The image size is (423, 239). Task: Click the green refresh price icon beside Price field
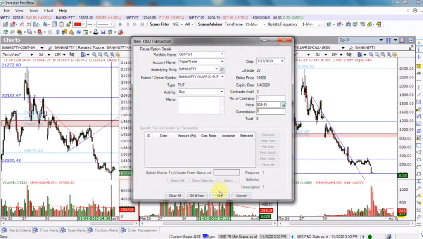283,104
